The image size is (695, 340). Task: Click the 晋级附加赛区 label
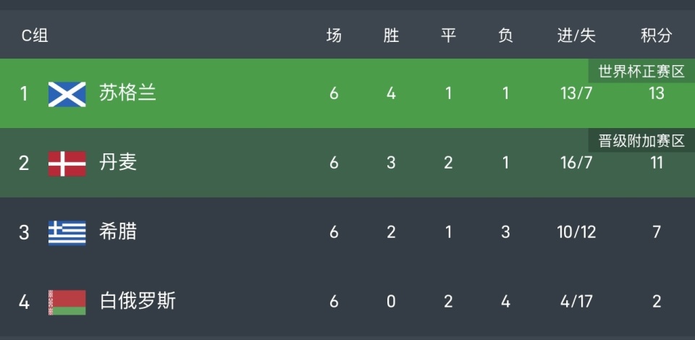pyautogui.click(x=641, y=141)
